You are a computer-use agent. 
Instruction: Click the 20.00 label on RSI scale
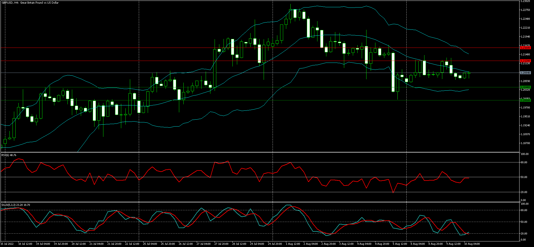[x=524, y=192]
